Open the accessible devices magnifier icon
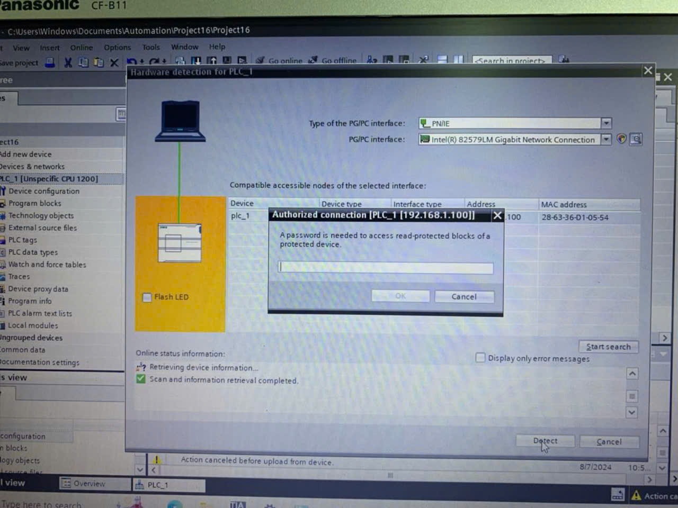The height and width of the screenshot is (508, 678). [635, 139]
